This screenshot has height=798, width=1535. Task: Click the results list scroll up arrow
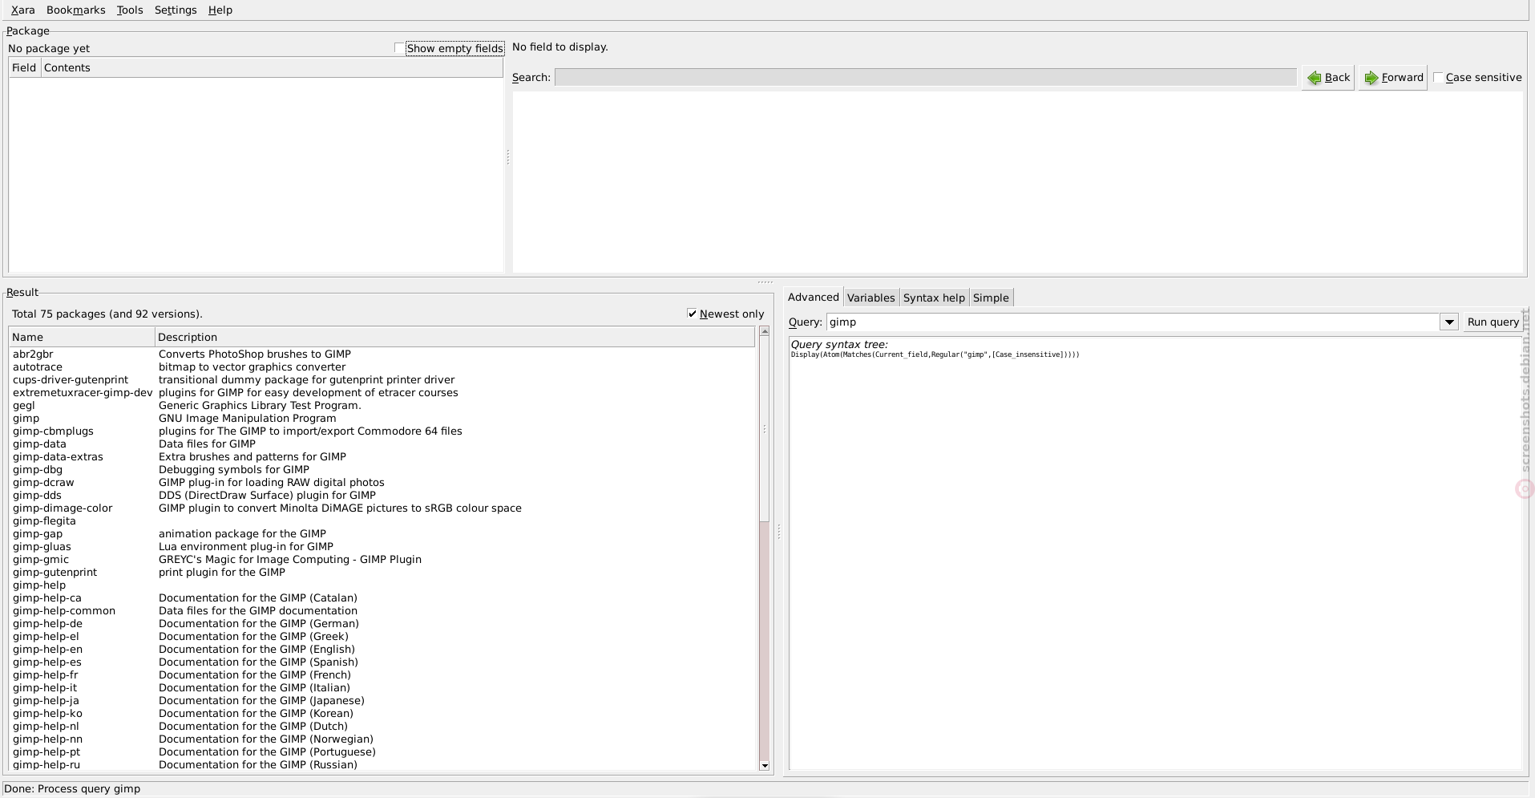coord(765,331)
